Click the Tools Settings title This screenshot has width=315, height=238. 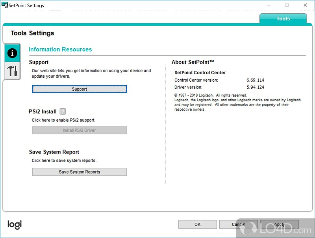[x=32, y=33]
